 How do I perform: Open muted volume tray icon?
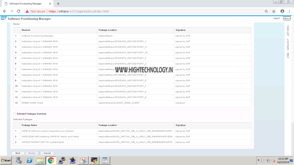(274, 160)
